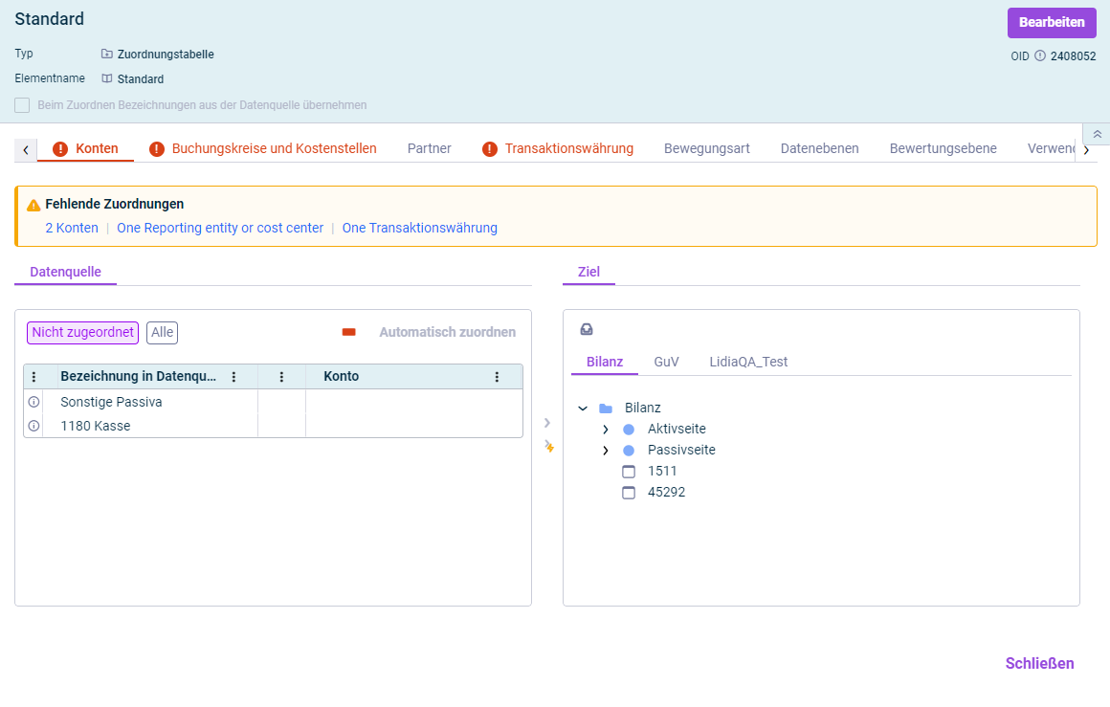
Task: Expand the Aktivseite tree node
Action: tap(605, 430)
